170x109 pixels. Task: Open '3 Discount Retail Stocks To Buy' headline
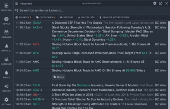[87, 99]
